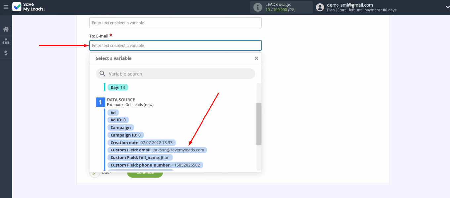Select the Campaign ID variable

pyautogui.click(x=125, y=135)
